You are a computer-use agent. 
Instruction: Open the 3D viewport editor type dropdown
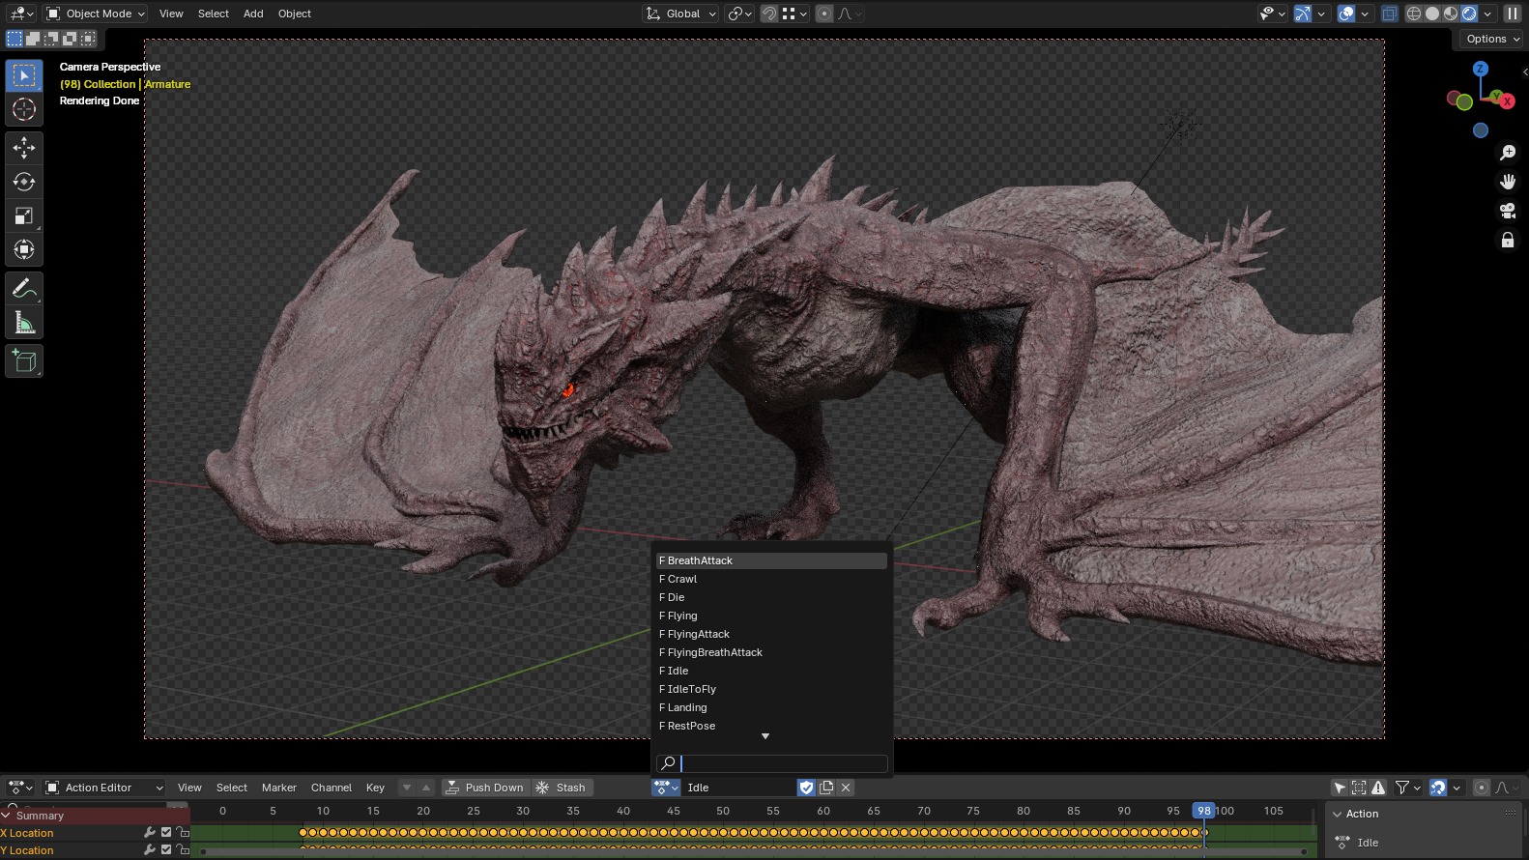pos(20,14)
